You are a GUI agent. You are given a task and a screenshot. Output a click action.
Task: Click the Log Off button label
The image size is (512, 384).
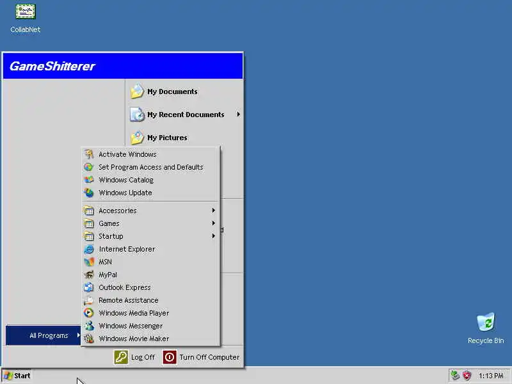[143, 357]
